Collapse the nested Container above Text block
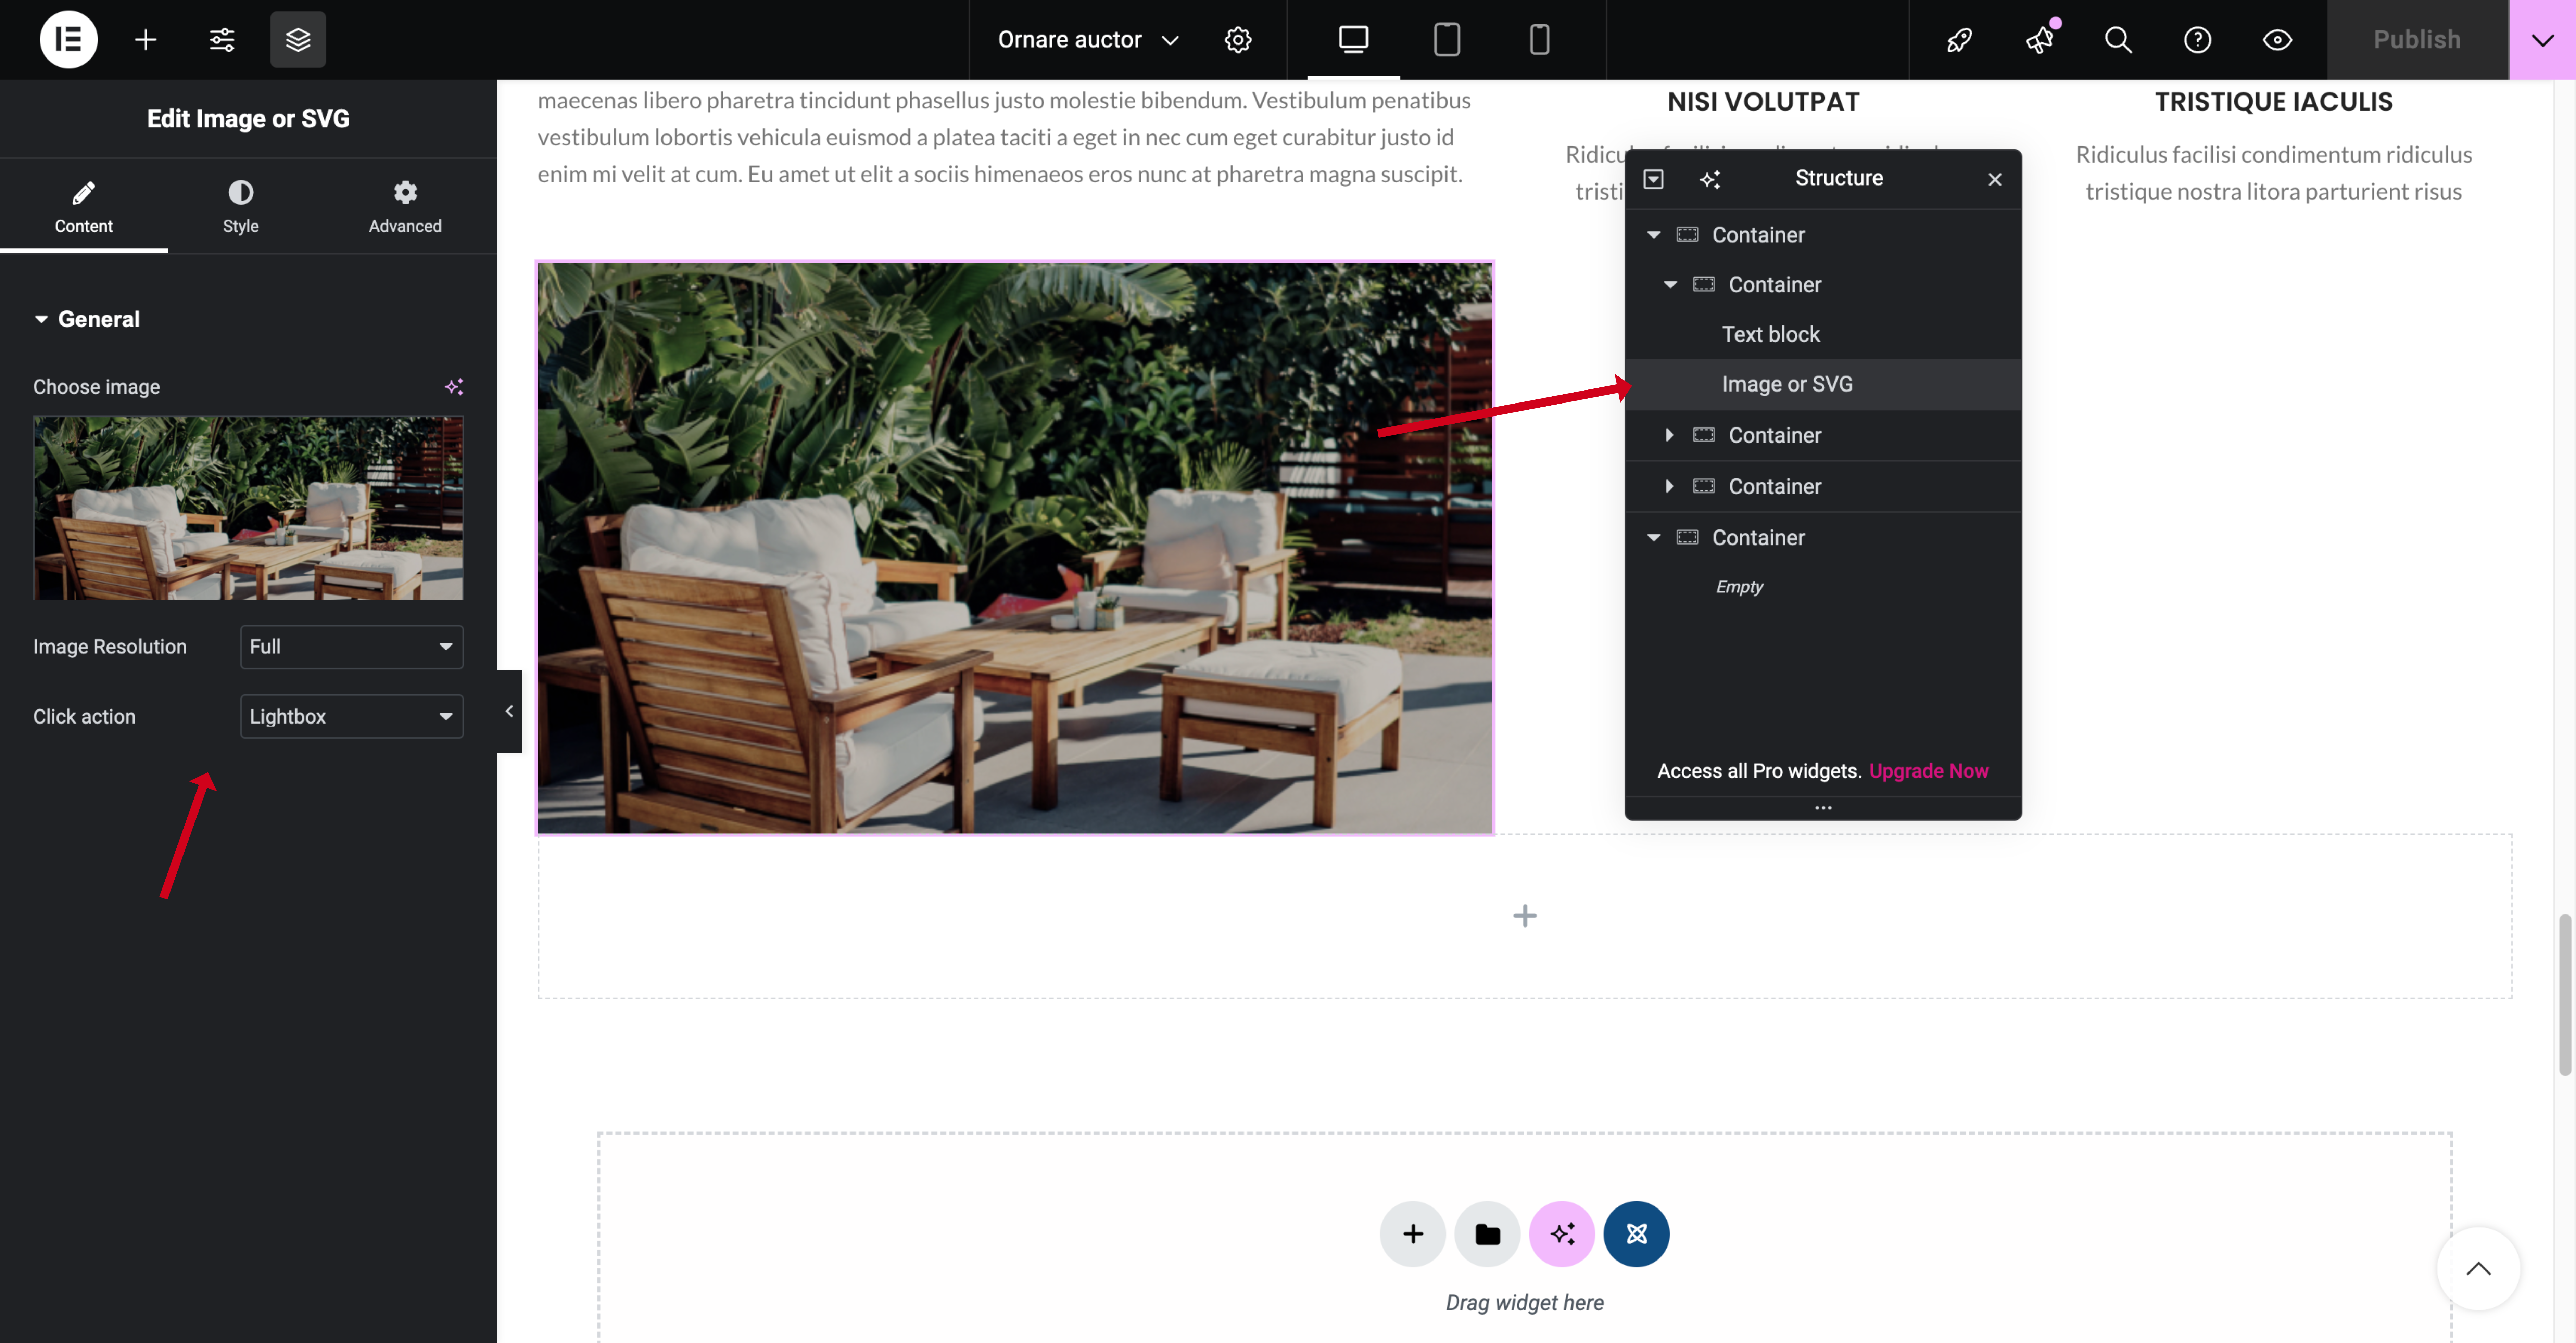 (1670, 285)
